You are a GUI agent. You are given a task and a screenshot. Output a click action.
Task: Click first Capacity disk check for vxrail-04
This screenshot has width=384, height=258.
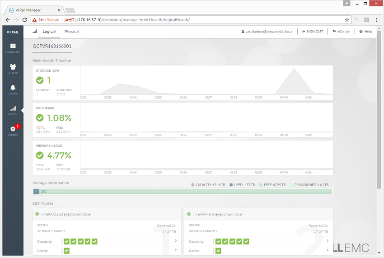coord(218,242)
